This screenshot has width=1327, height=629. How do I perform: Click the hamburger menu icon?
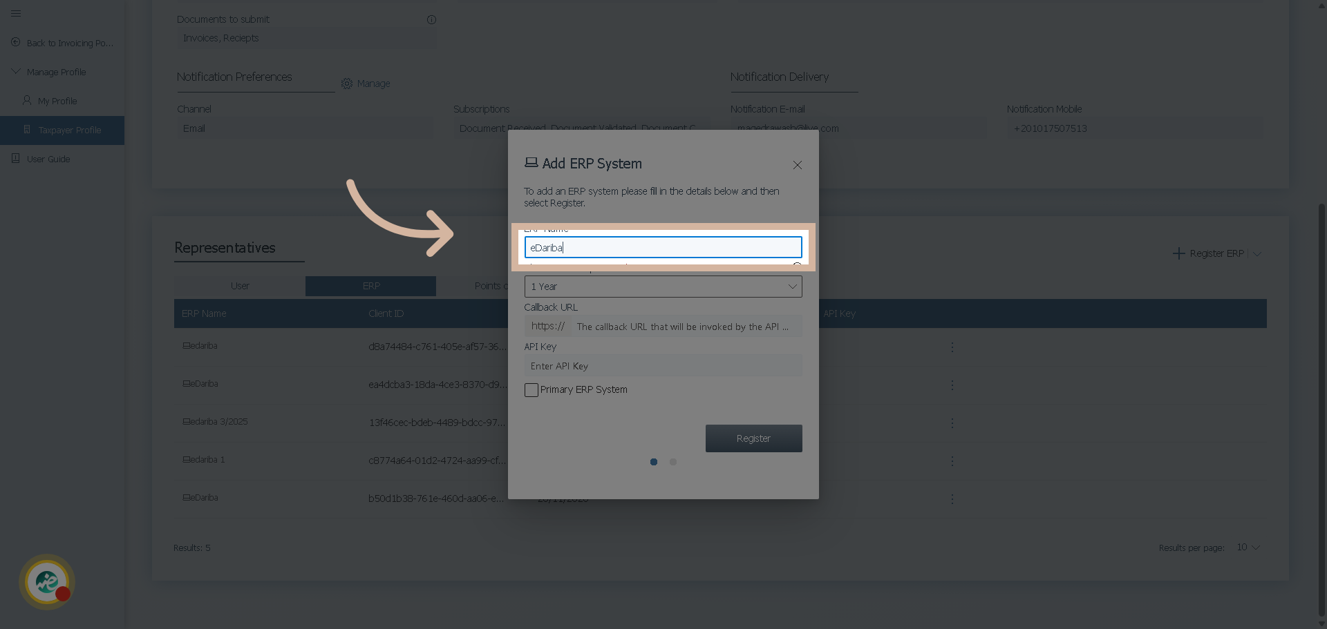pos(16,13)
